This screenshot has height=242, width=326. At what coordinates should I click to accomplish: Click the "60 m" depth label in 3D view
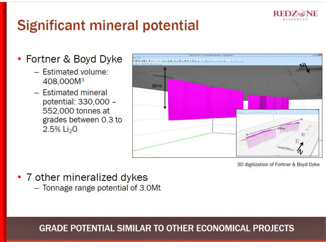click(157, 86)
